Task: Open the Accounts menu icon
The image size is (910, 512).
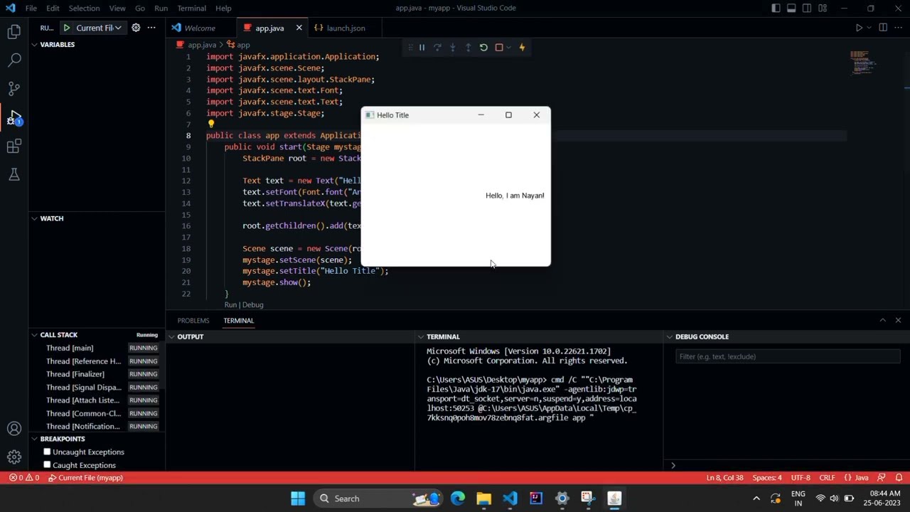Action: (14, 429)
